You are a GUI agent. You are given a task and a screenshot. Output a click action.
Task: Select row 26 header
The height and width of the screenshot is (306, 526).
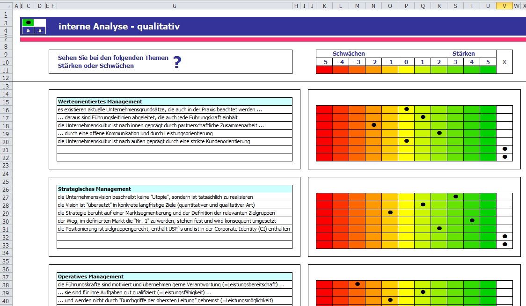coord(6,189)
